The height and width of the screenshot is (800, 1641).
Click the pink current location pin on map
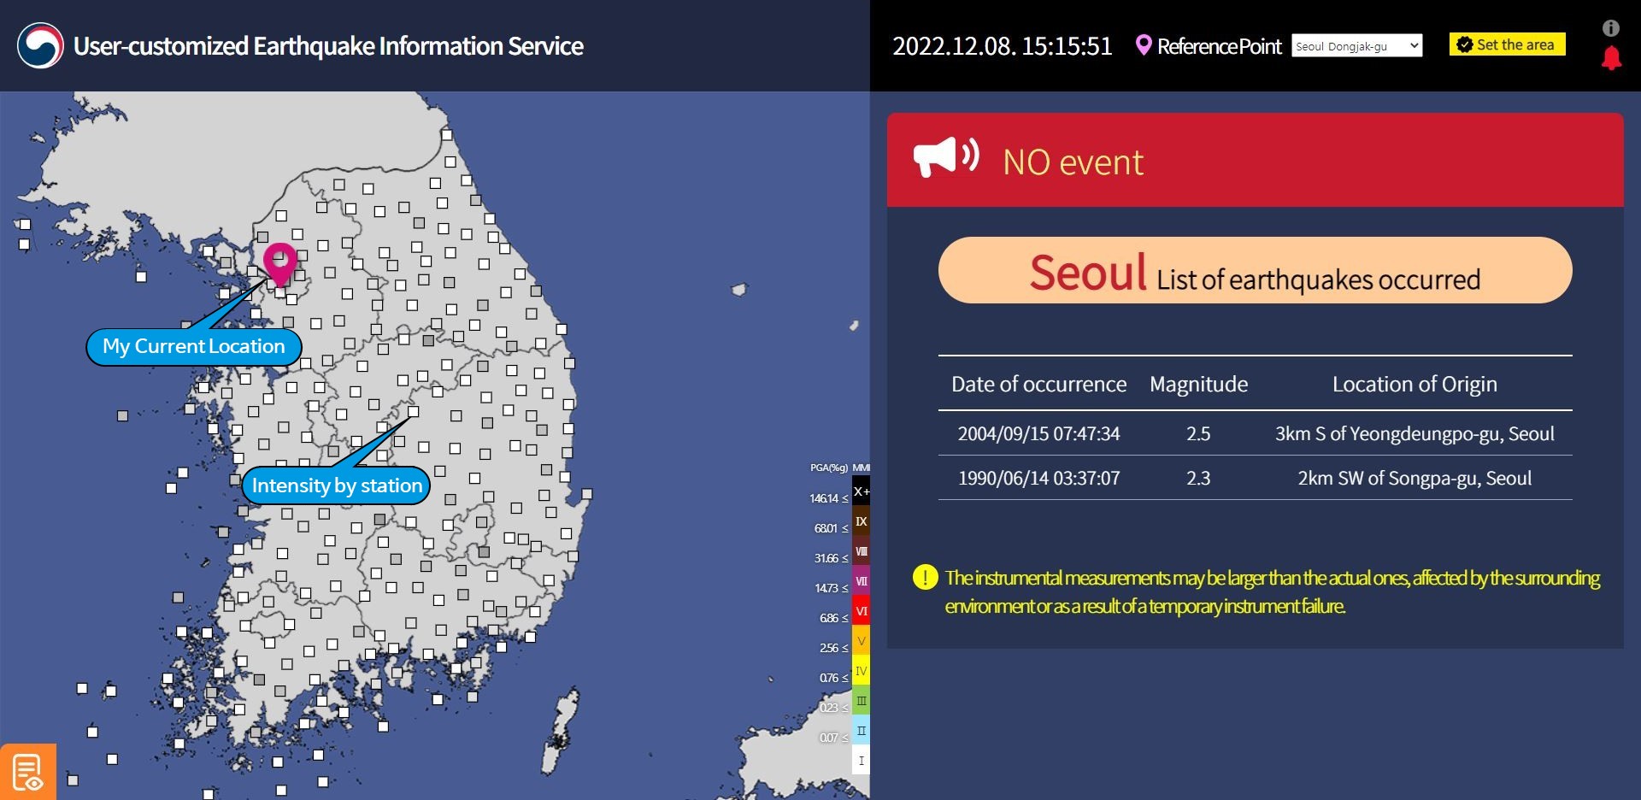[x=279, y=261]
